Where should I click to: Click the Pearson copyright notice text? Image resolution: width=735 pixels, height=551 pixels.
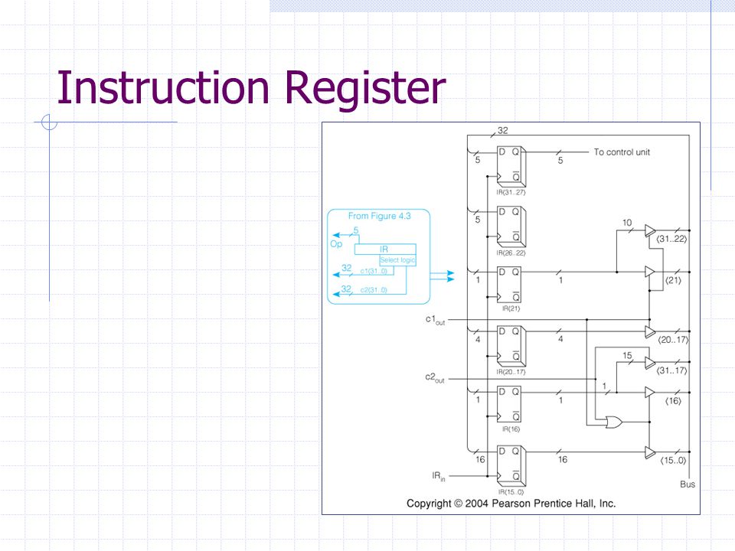[511, 504]
